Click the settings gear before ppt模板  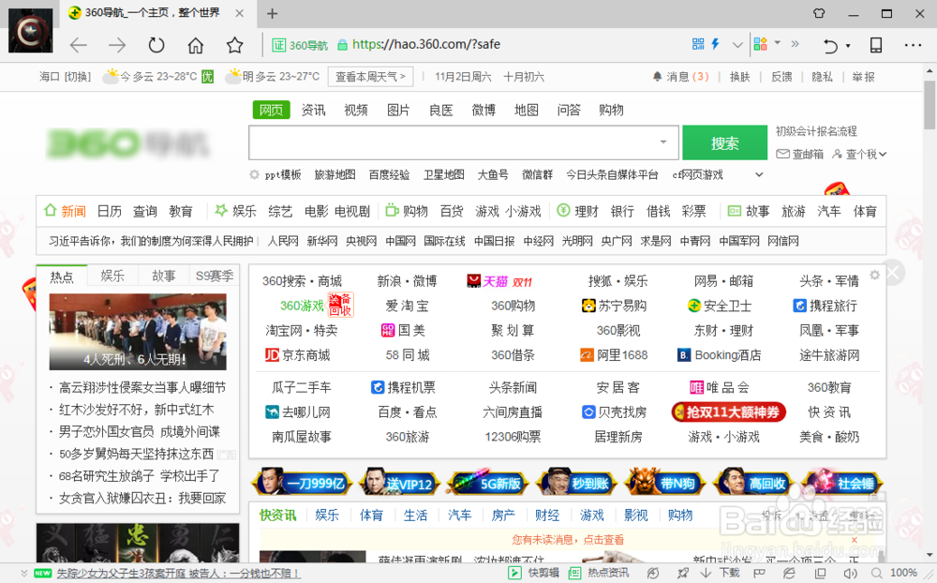[x=255, y=174]
